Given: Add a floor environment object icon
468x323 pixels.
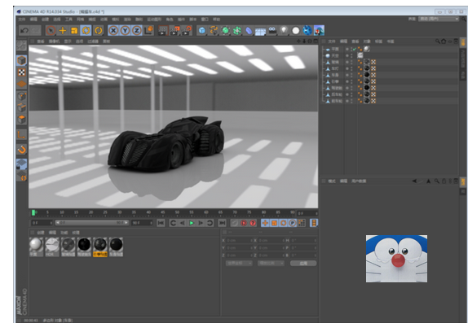Looking at the screenshot, I should point(260,31).
